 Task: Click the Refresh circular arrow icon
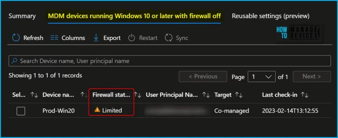tap(16, 38)
